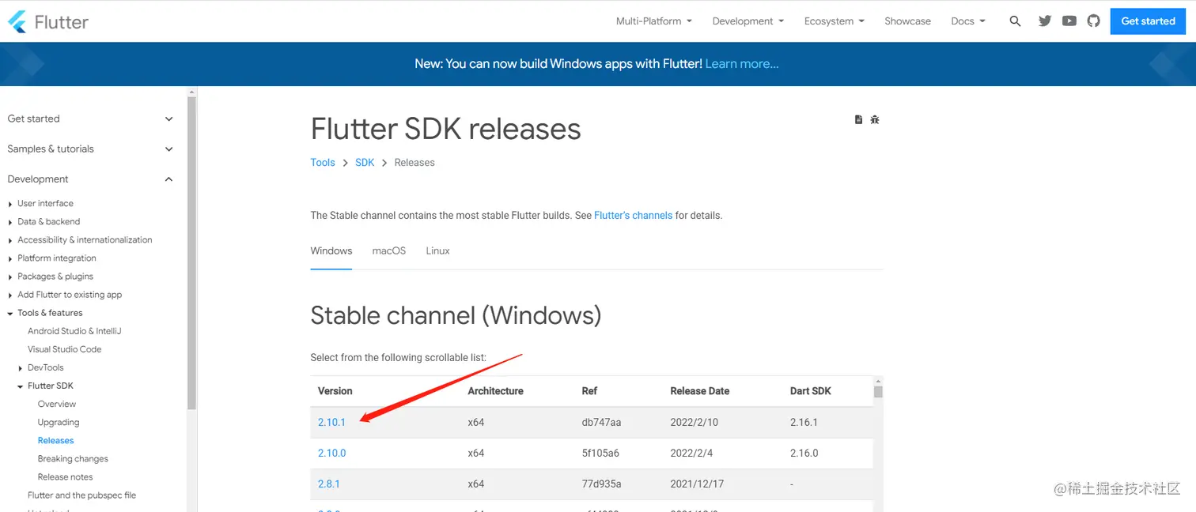This screenshot has width=1196, height=512.
Task: Switch to the macOS tab
Action: 389,251
